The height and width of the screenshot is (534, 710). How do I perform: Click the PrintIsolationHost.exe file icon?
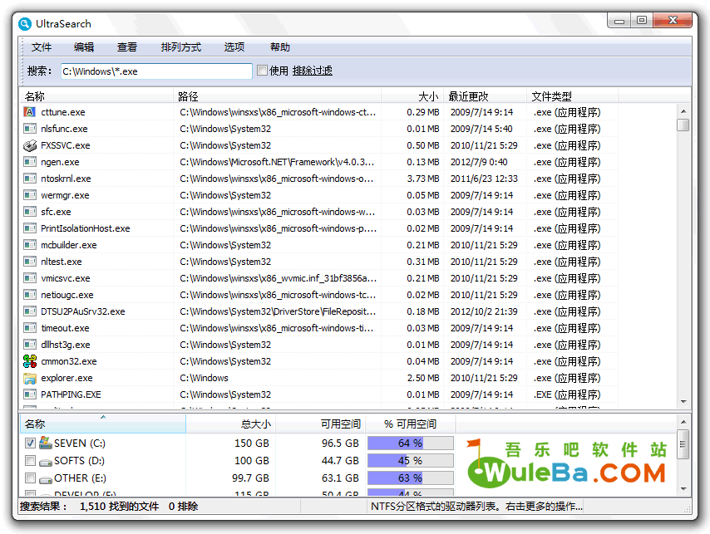click(x=30, y=228)
